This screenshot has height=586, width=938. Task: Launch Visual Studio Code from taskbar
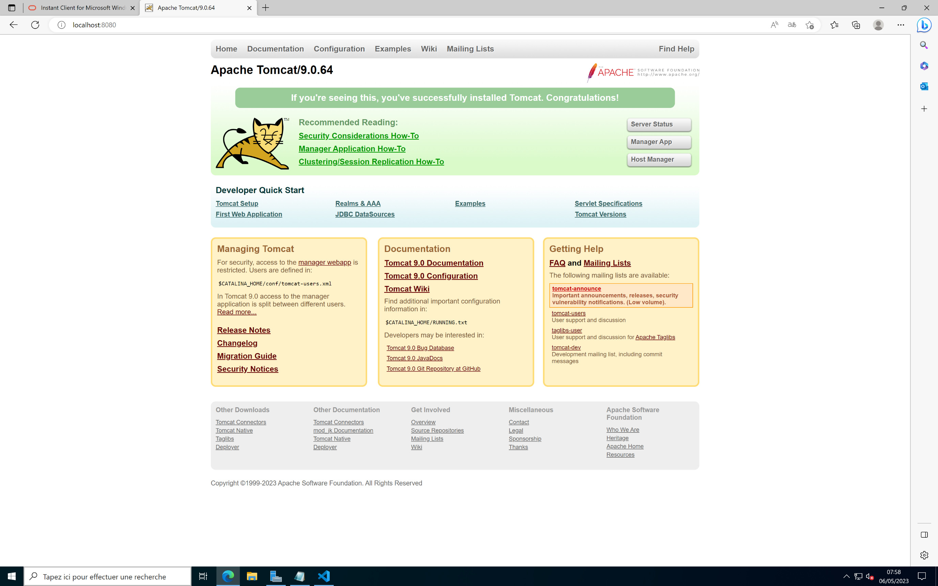tap(324, 576)
